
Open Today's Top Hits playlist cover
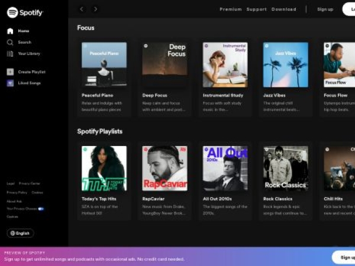point(104,168)
